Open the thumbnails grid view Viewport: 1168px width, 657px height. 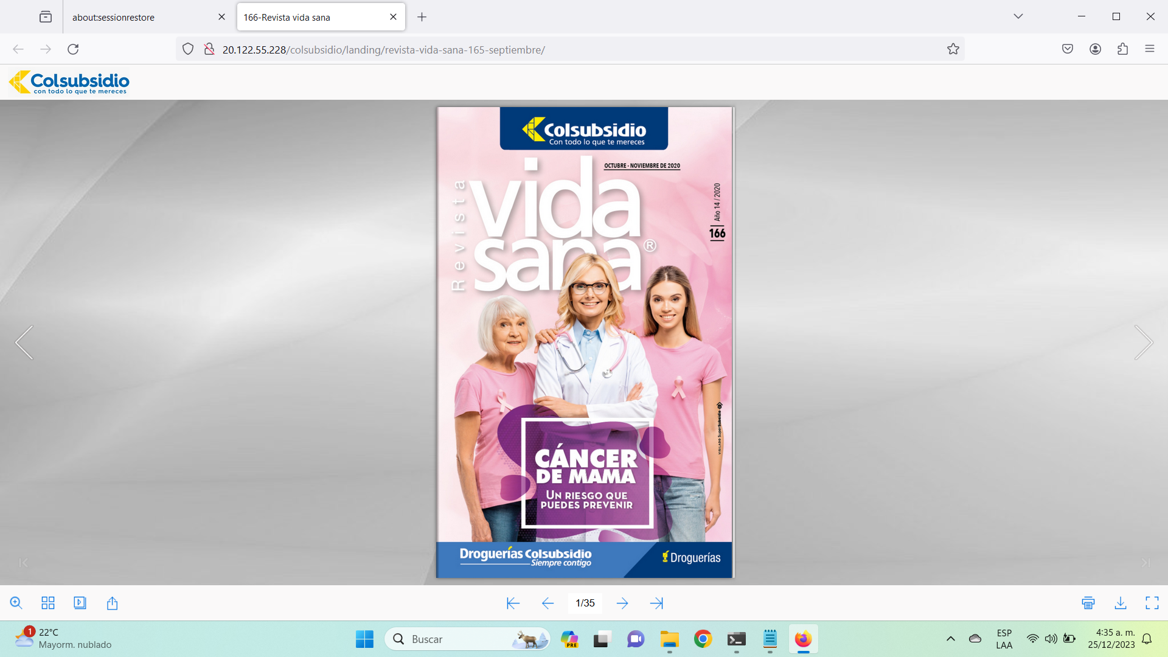pyautogui.click(x=48, y=603)
